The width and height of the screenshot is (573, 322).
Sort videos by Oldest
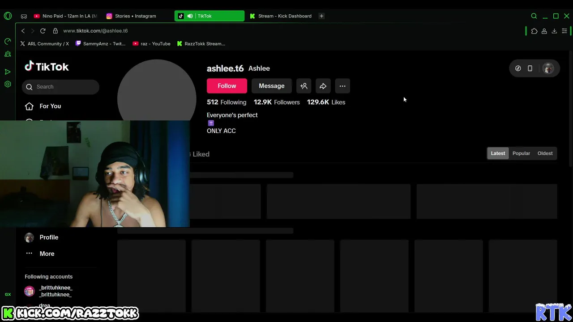coord(545,153)
